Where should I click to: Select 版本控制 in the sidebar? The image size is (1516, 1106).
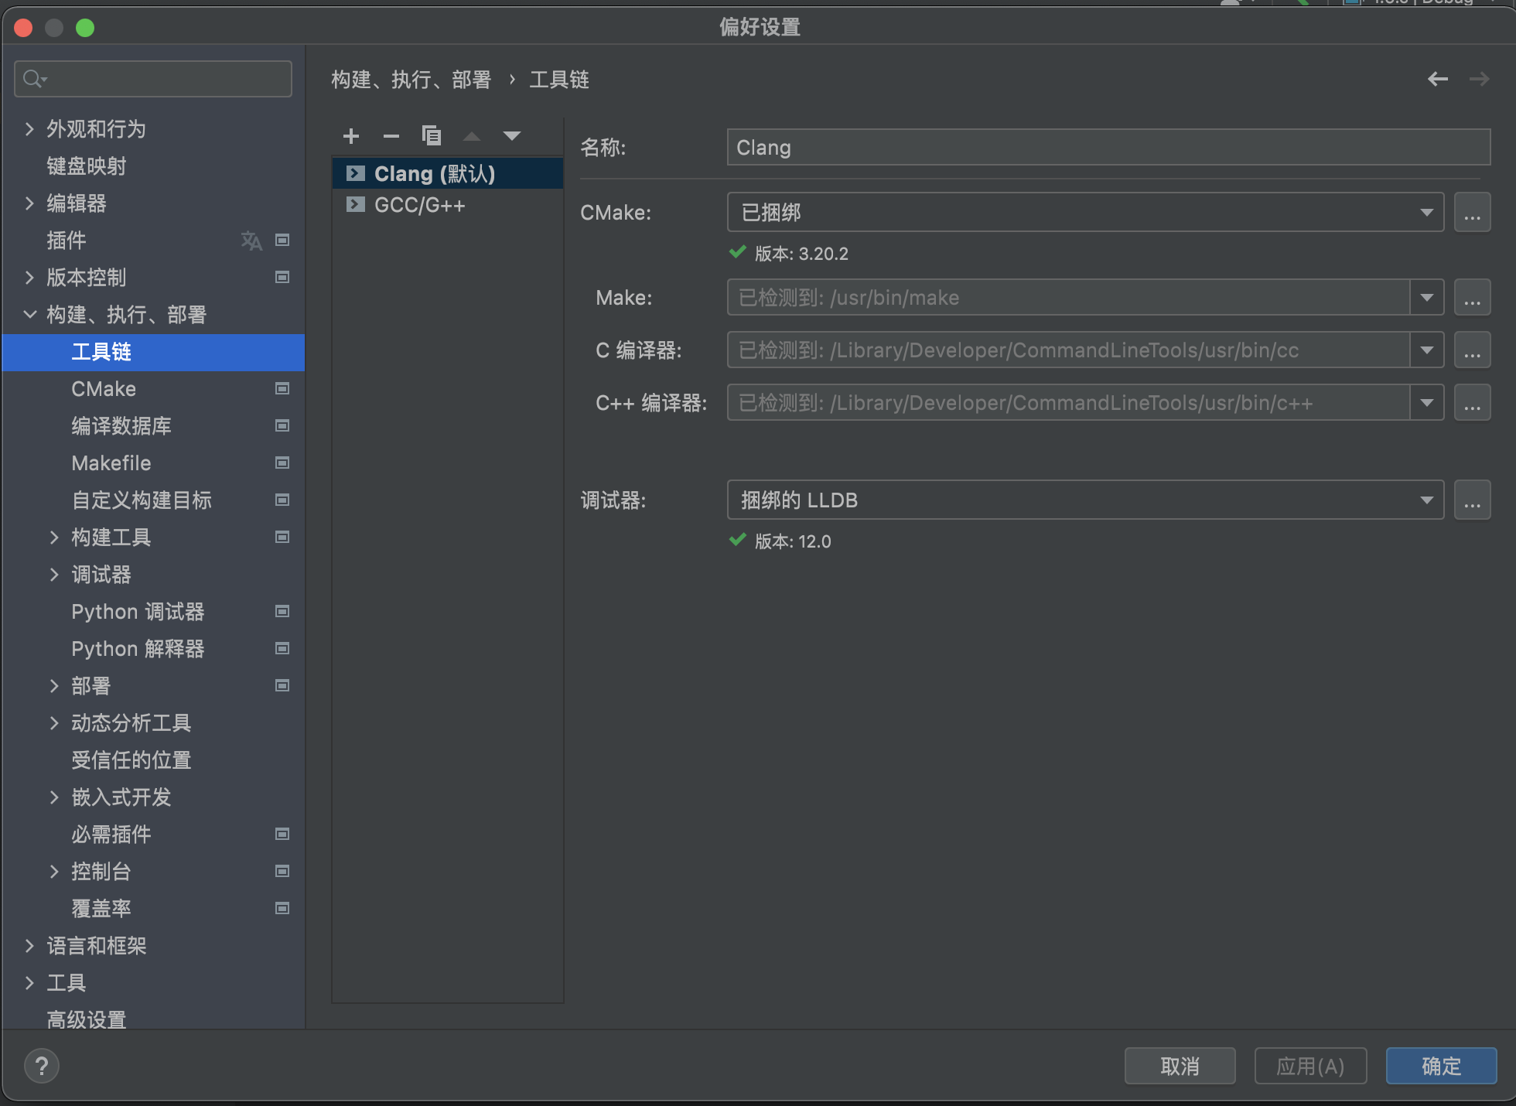(x=87, y=278)
